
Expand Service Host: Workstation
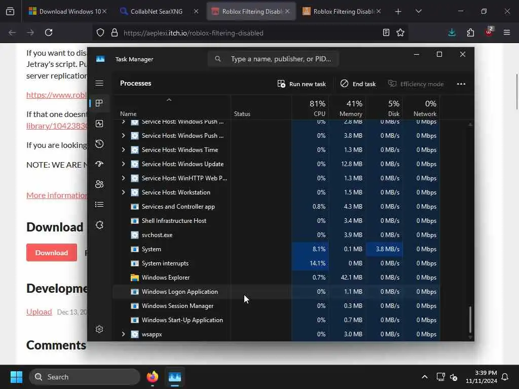[123, 192]
